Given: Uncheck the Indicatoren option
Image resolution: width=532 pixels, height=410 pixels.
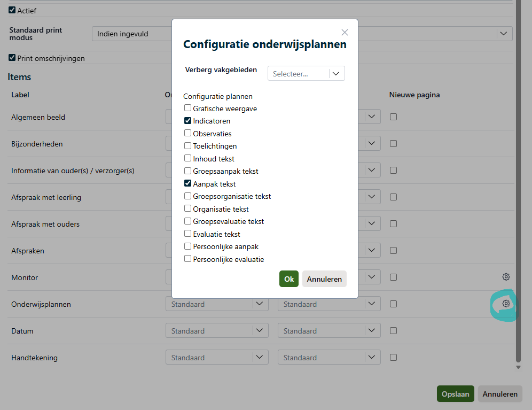Looking at the screenshot, I should pyautogui.click(x=188, y=121).
